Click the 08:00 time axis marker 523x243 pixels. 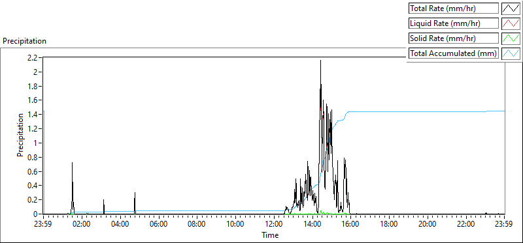coord(197,223)
